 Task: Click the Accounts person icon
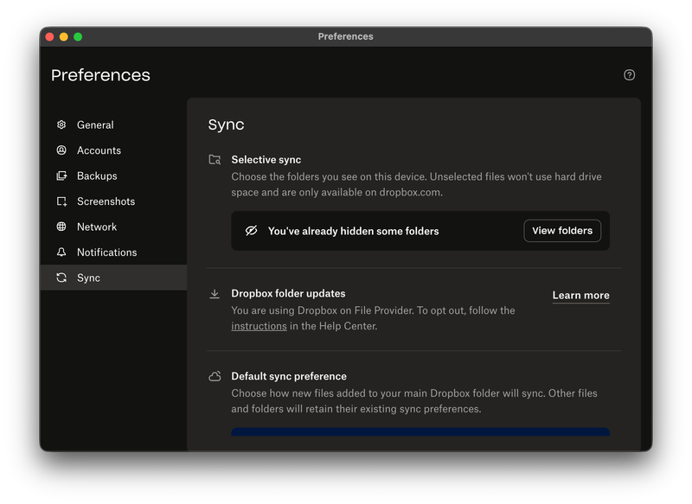click(61, 150)
